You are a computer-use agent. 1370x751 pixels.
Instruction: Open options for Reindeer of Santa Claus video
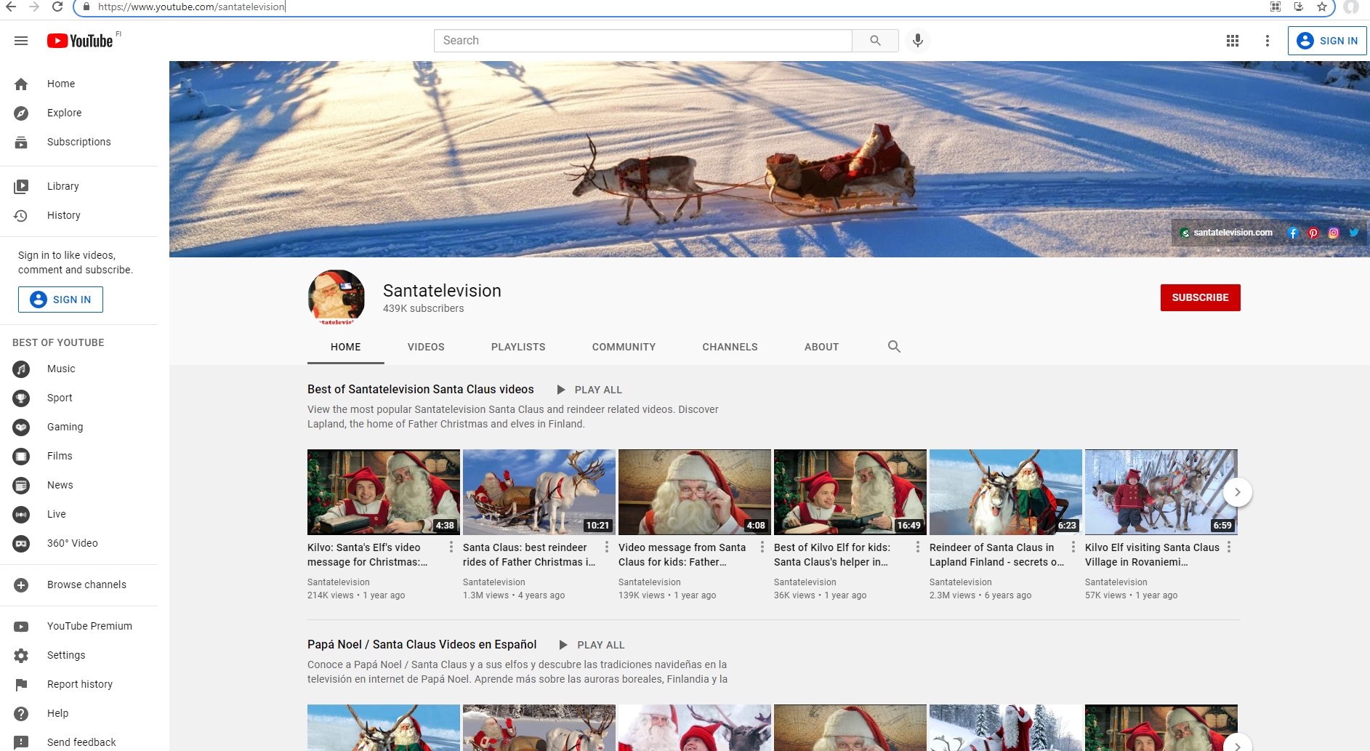tap(1073, 547)
